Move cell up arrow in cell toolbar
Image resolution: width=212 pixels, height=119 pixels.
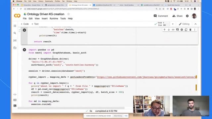click(x=164, y=30)
